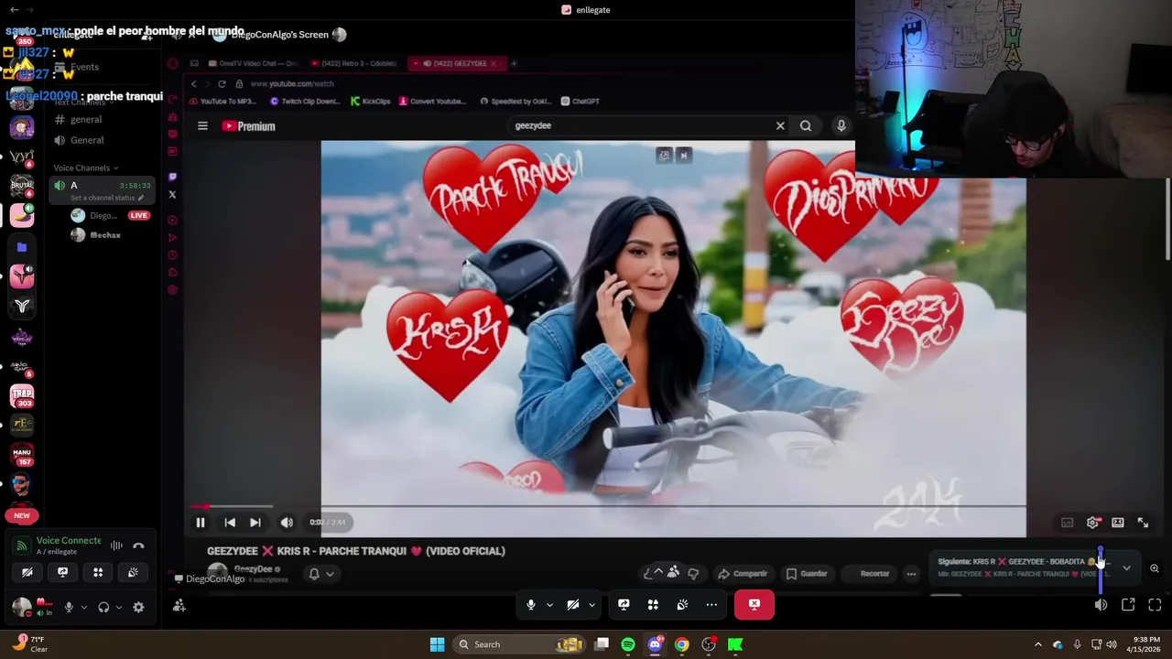The height and width of the screenshot is (659, 1172).
Task: Mute mic in stream control bar
Action: pos(531,604)
